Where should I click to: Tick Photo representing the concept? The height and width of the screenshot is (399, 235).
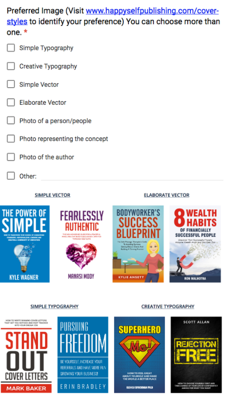coord(11,139)
